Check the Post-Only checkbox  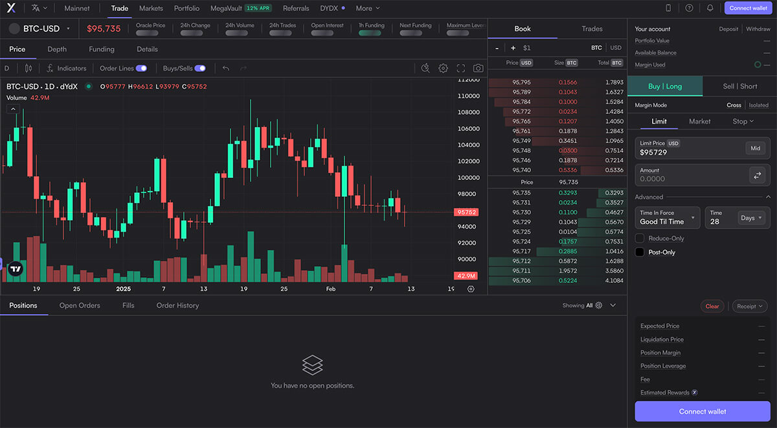pos(640,252)
